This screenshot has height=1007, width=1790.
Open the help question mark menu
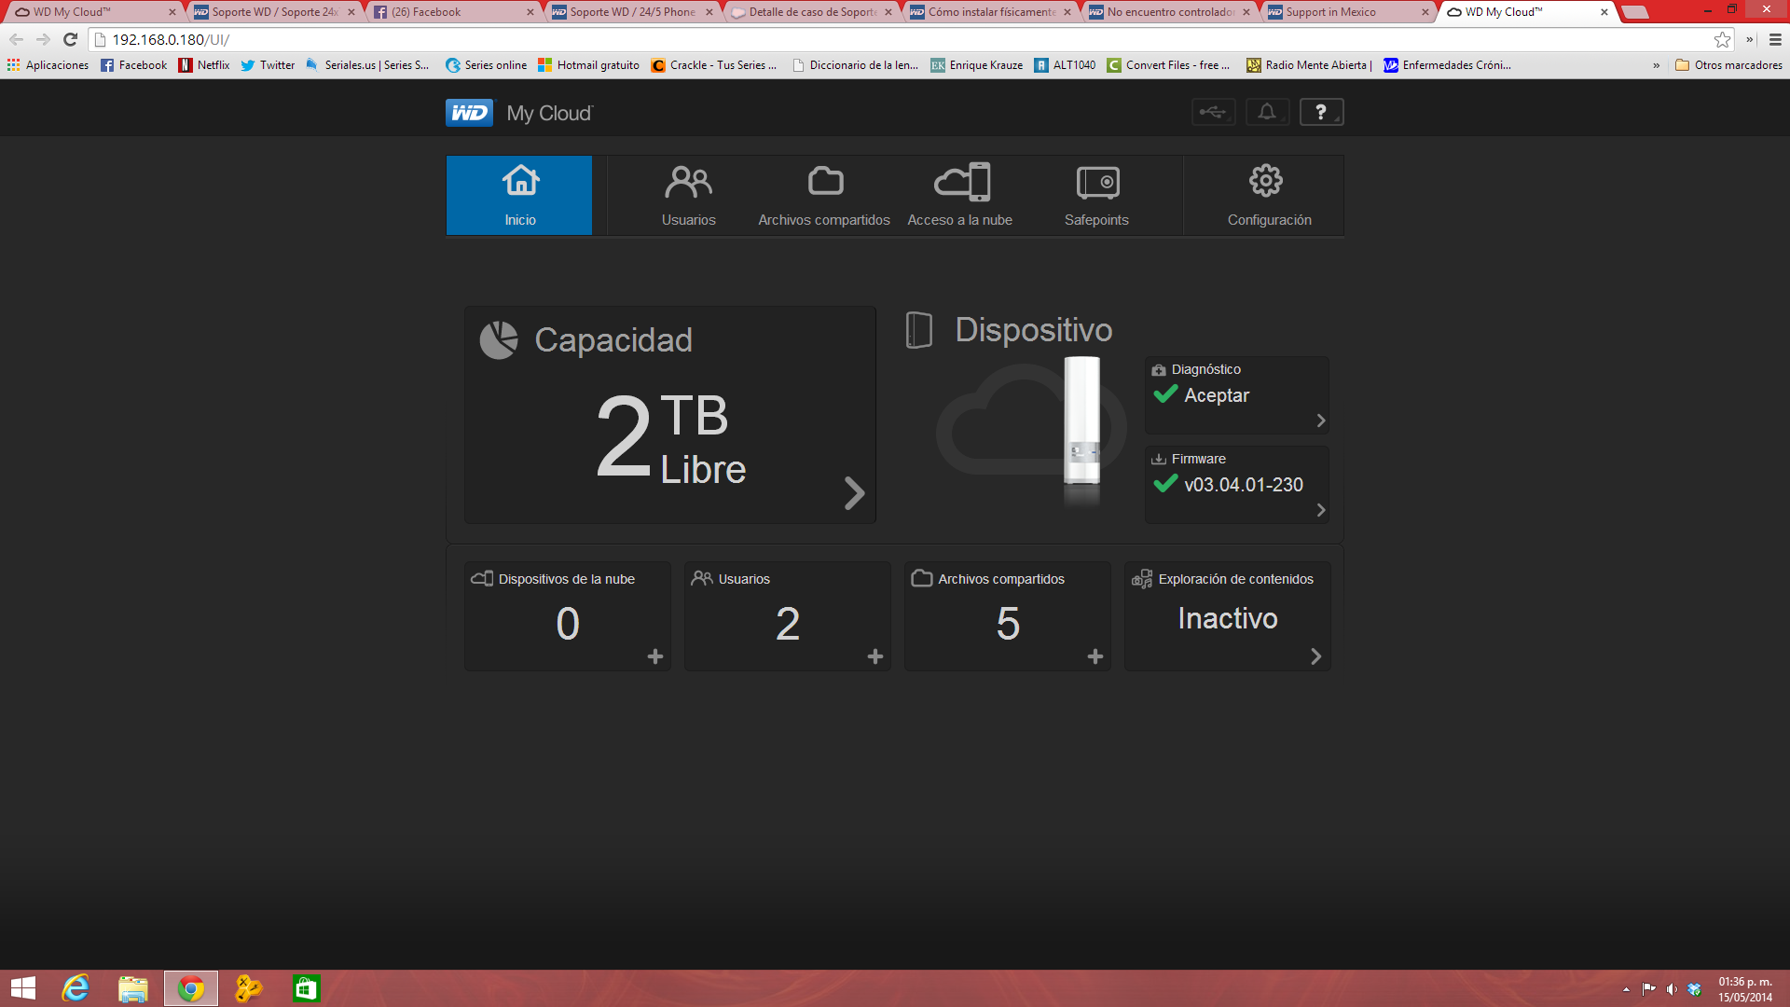pos(1321,112)
